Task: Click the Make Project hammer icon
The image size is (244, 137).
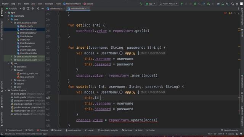Action: click(x=141, y=4)
